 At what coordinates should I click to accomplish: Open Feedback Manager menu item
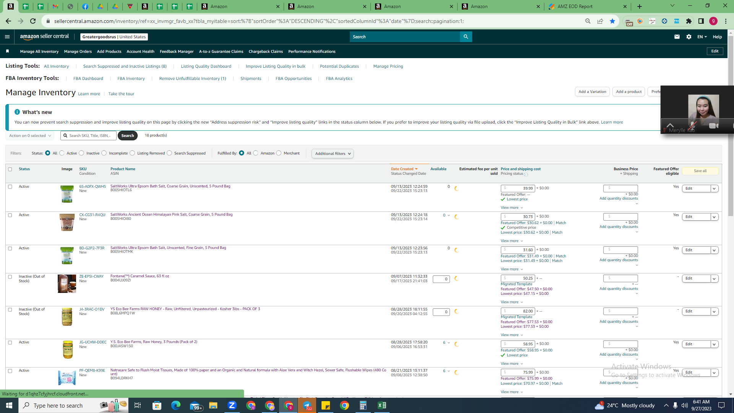click(177, 51)
